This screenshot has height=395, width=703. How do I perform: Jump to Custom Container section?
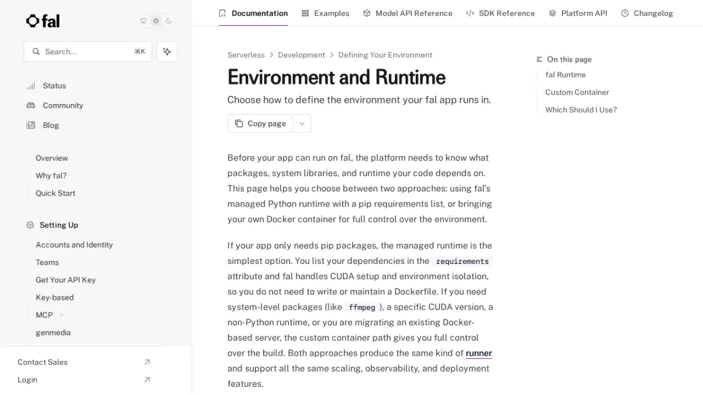point(577,92)
